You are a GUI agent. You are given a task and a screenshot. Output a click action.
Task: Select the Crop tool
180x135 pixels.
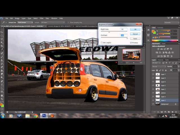click(2, 46)
